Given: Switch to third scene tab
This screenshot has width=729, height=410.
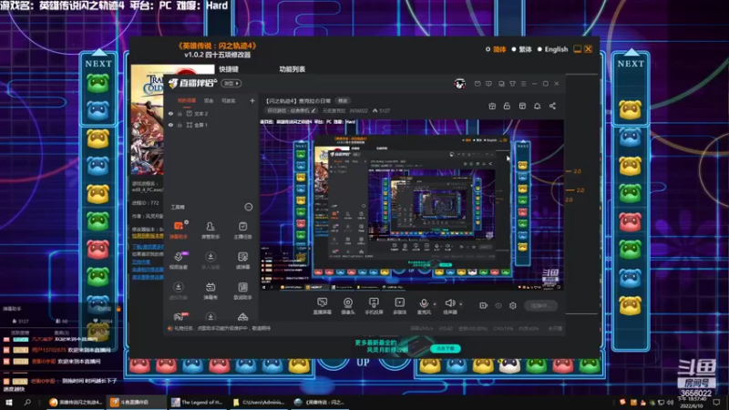Looking at the screenshot, I should (x=229, y=100).
